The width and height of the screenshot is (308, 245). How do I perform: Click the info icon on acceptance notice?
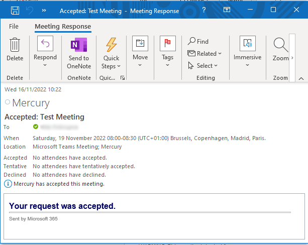pyautogui.click(x=8, y=184)
